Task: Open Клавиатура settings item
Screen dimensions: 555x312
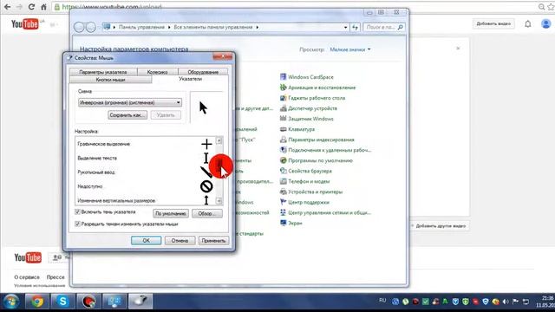Action: (297, 129)
